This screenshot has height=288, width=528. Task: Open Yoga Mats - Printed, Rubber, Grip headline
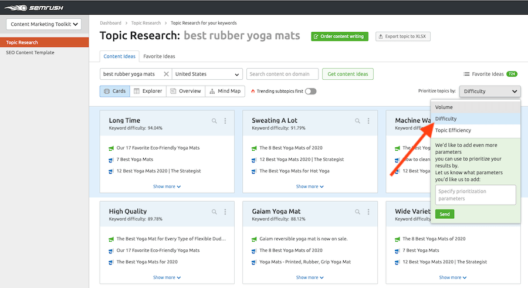click(305, 262)
